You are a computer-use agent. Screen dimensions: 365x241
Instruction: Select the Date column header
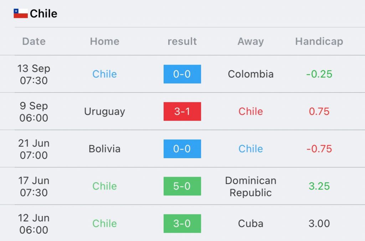click(34, 41)
